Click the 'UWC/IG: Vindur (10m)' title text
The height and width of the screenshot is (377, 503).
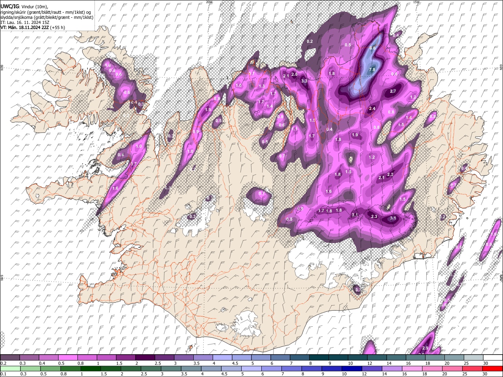tap(24, 7)
